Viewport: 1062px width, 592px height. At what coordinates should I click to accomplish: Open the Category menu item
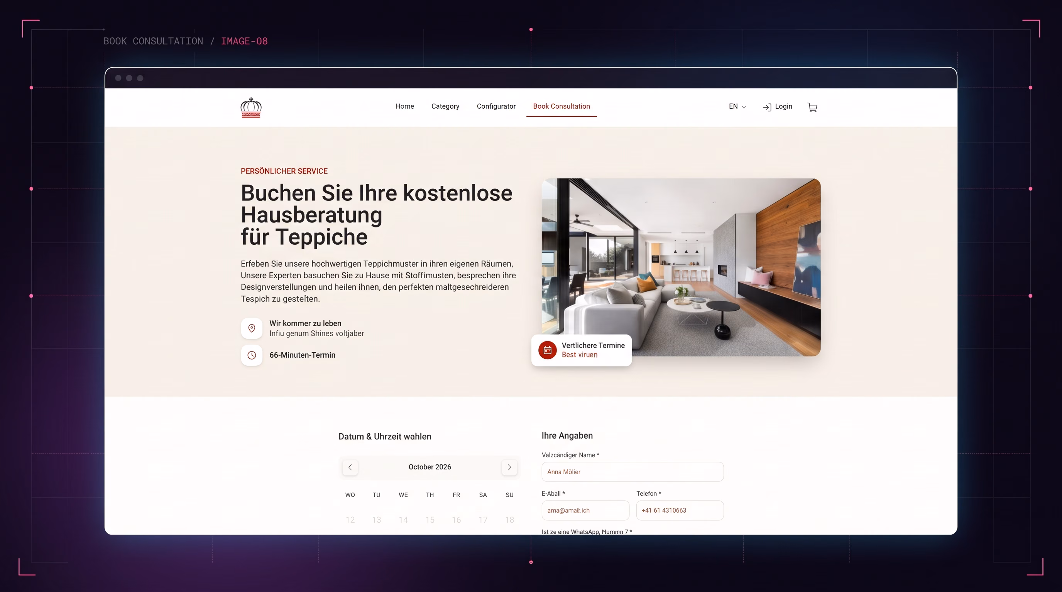[445, 106]
